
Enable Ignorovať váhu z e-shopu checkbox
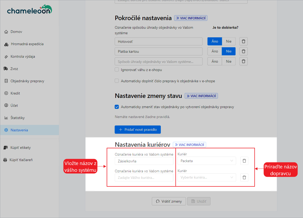[117, 70]
